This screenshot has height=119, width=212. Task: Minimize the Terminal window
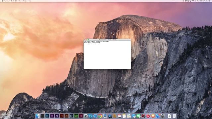pyautogui.click(x=86, y=40)
